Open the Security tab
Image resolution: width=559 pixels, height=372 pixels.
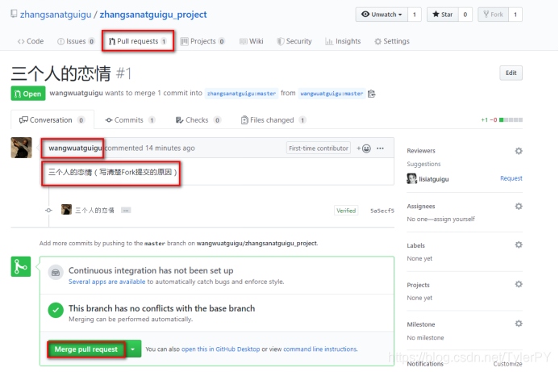click(x=294, y=41)
